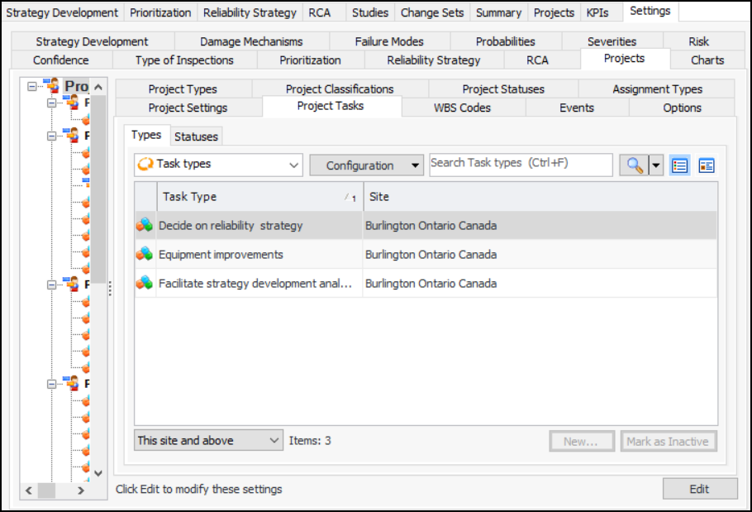Screen dimensions: 752x512
Task: Open the Severities settings tab
Action: click(x=612, y=41)
